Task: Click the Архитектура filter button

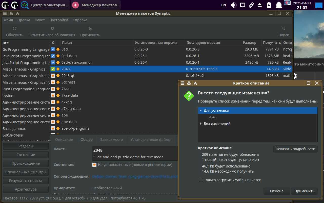Action: click(26, 189)
